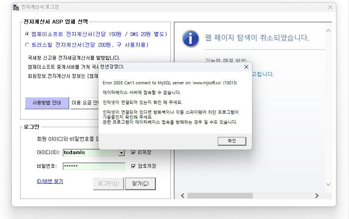The image size is (349, 219).
Task: Click the 로그인(O) button
Action: 108,184
